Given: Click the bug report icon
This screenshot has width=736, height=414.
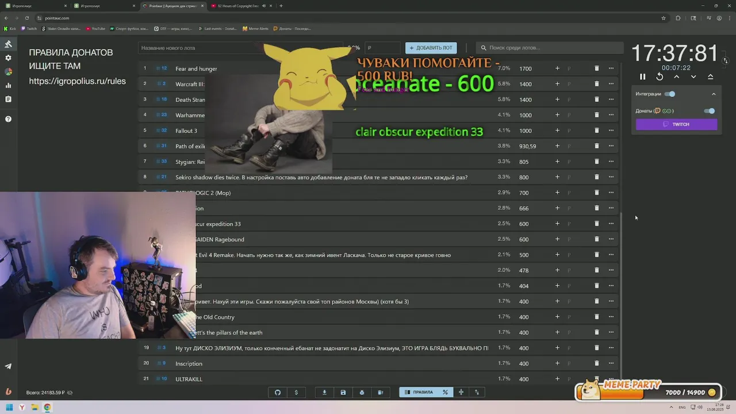Looking at the screenshot, I should (x=362, y=392).
